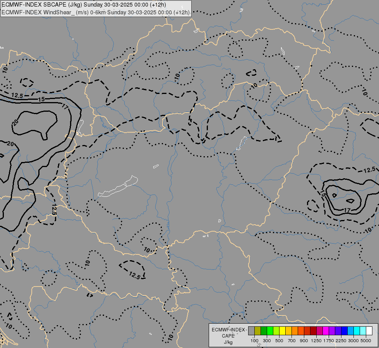This screenshot has height=348, width=379.
Task: Click the 1250 value on legend scale
Action: 316,341
